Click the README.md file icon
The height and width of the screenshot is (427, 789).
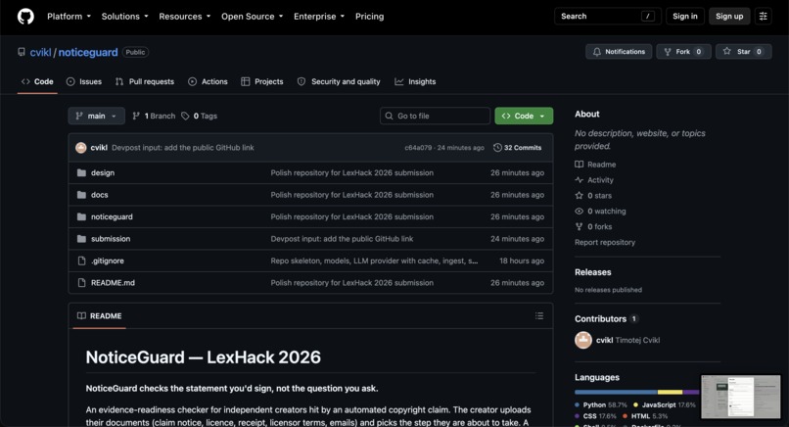click(x=81, y=283)
